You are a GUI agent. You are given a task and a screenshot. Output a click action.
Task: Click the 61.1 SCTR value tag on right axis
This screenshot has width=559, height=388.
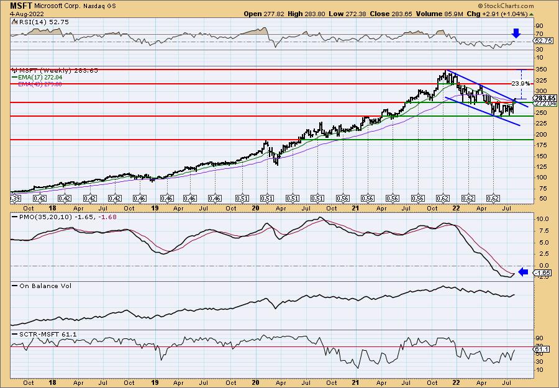541,349
